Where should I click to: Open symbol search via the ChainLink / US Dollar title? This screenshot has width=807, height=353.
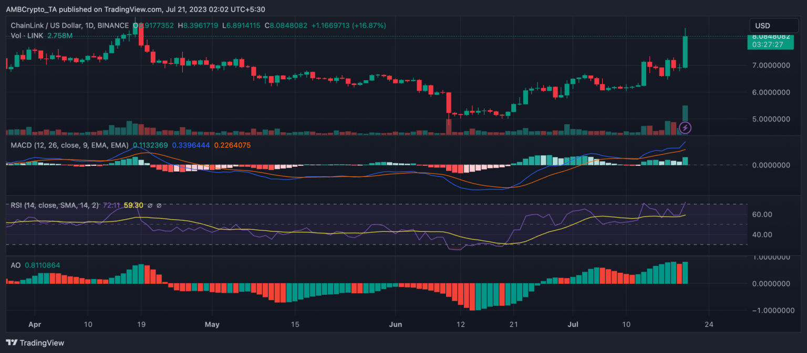pos(46,25)
